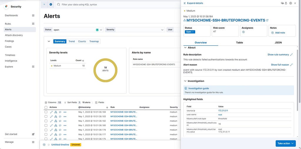Open Attack discovery in sidebar
This screenshot has height=149, width=301.
click(14, 35)
